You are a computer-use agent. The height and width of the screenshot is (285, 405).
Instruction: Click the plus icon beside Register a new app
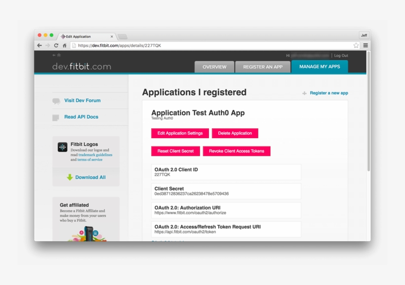click(305, 93)
